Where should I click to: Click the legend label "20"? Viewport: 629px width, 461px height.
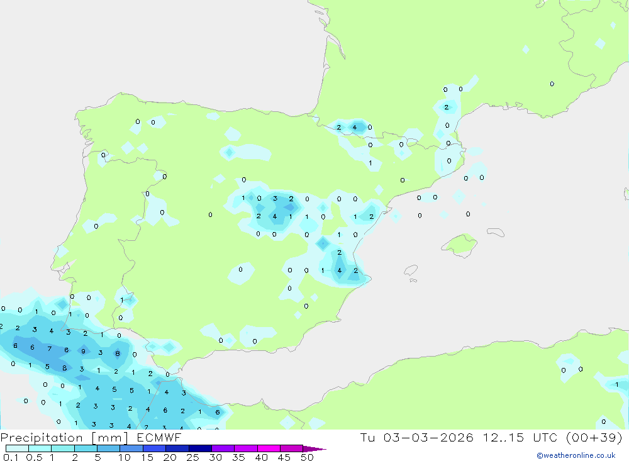tap(170, 457)
